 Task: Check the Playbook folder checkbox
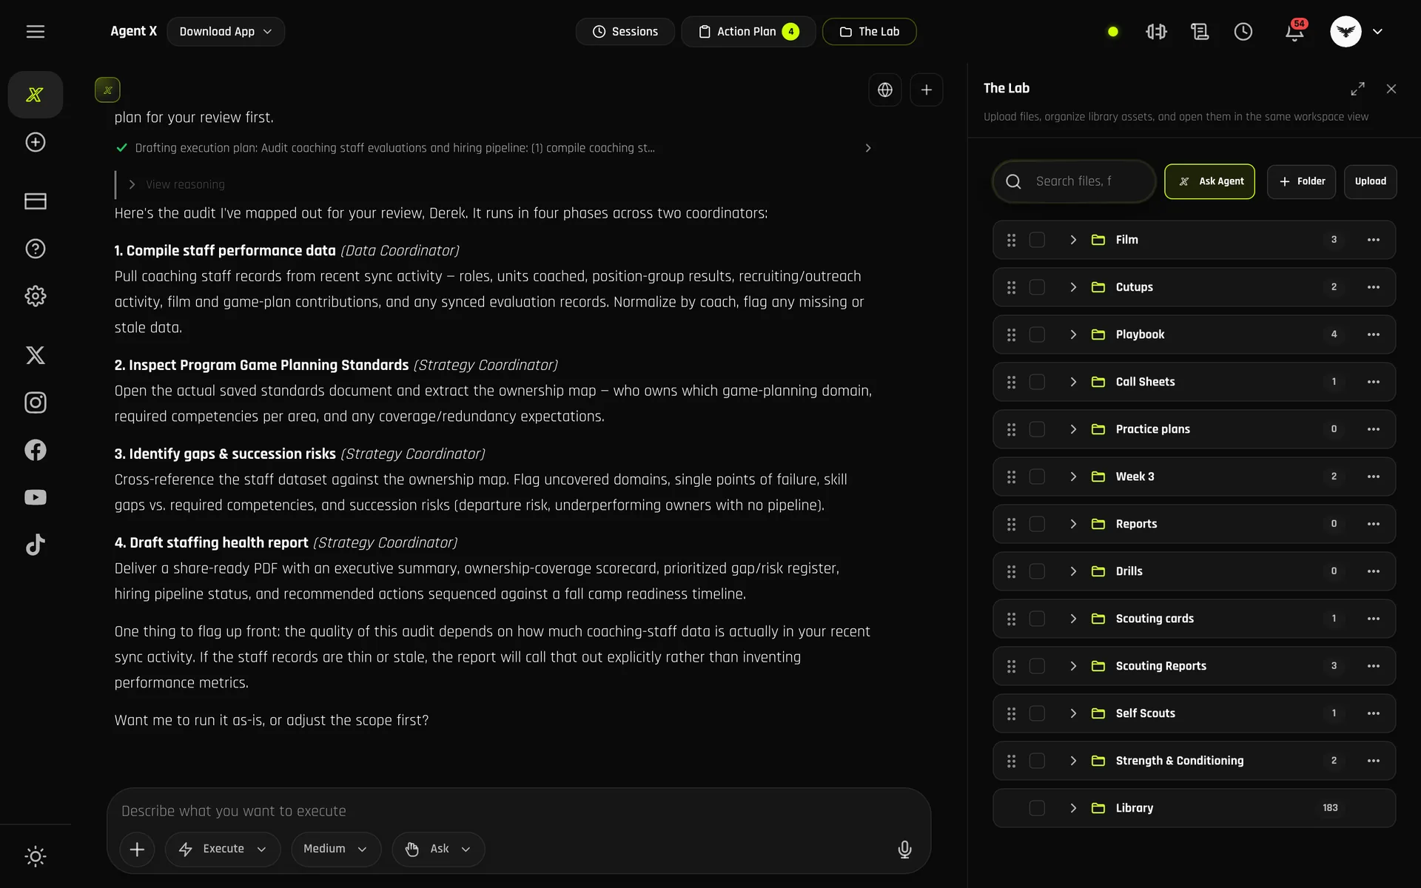pos(1037,334)
